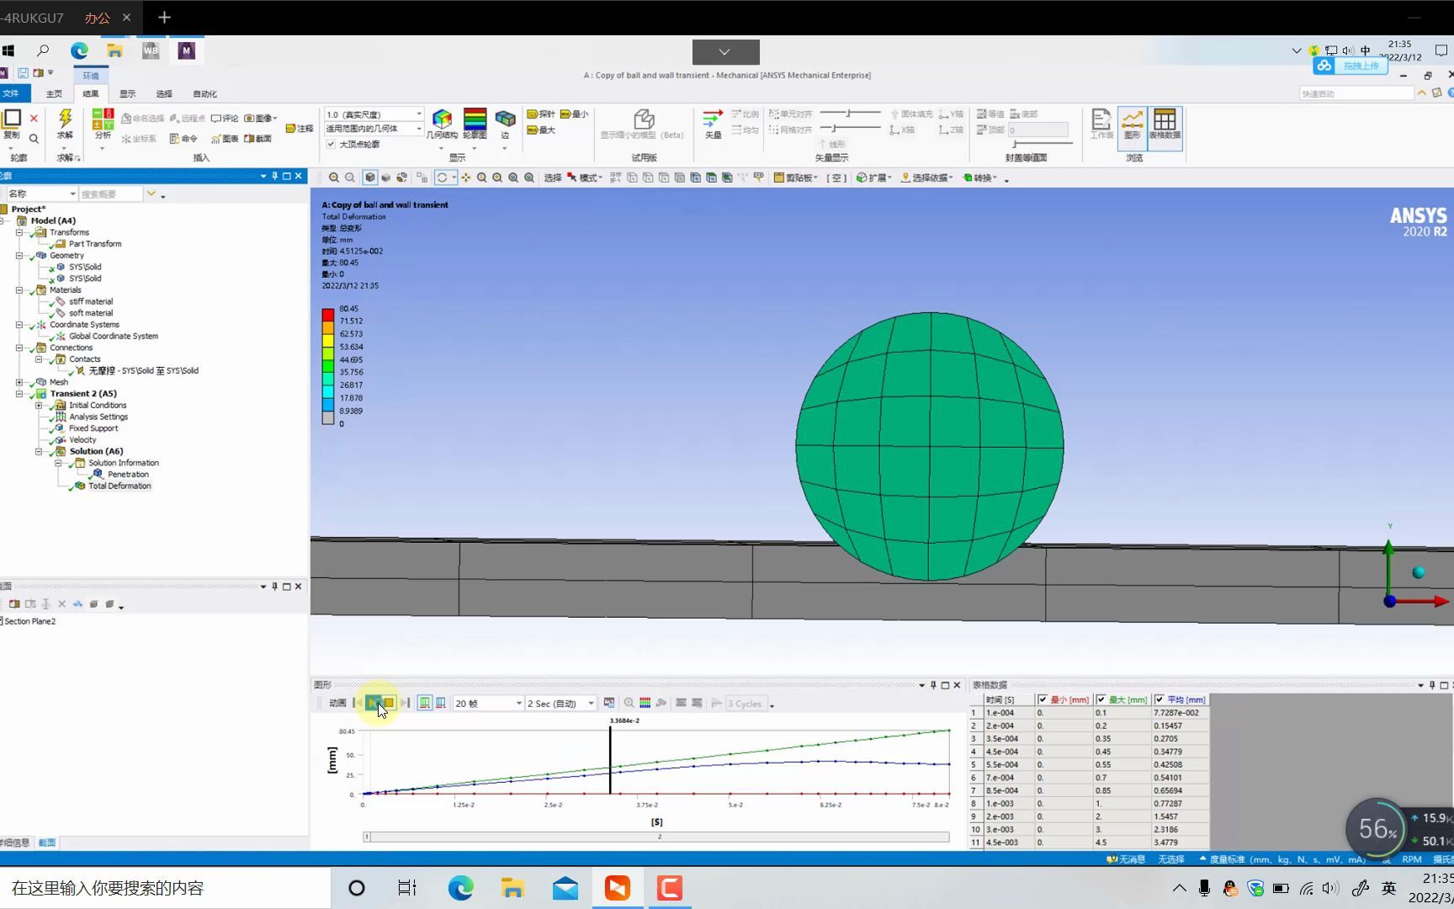Select the Fixed Support tree item
This screenshot has height=909, width=1454.
93,428
